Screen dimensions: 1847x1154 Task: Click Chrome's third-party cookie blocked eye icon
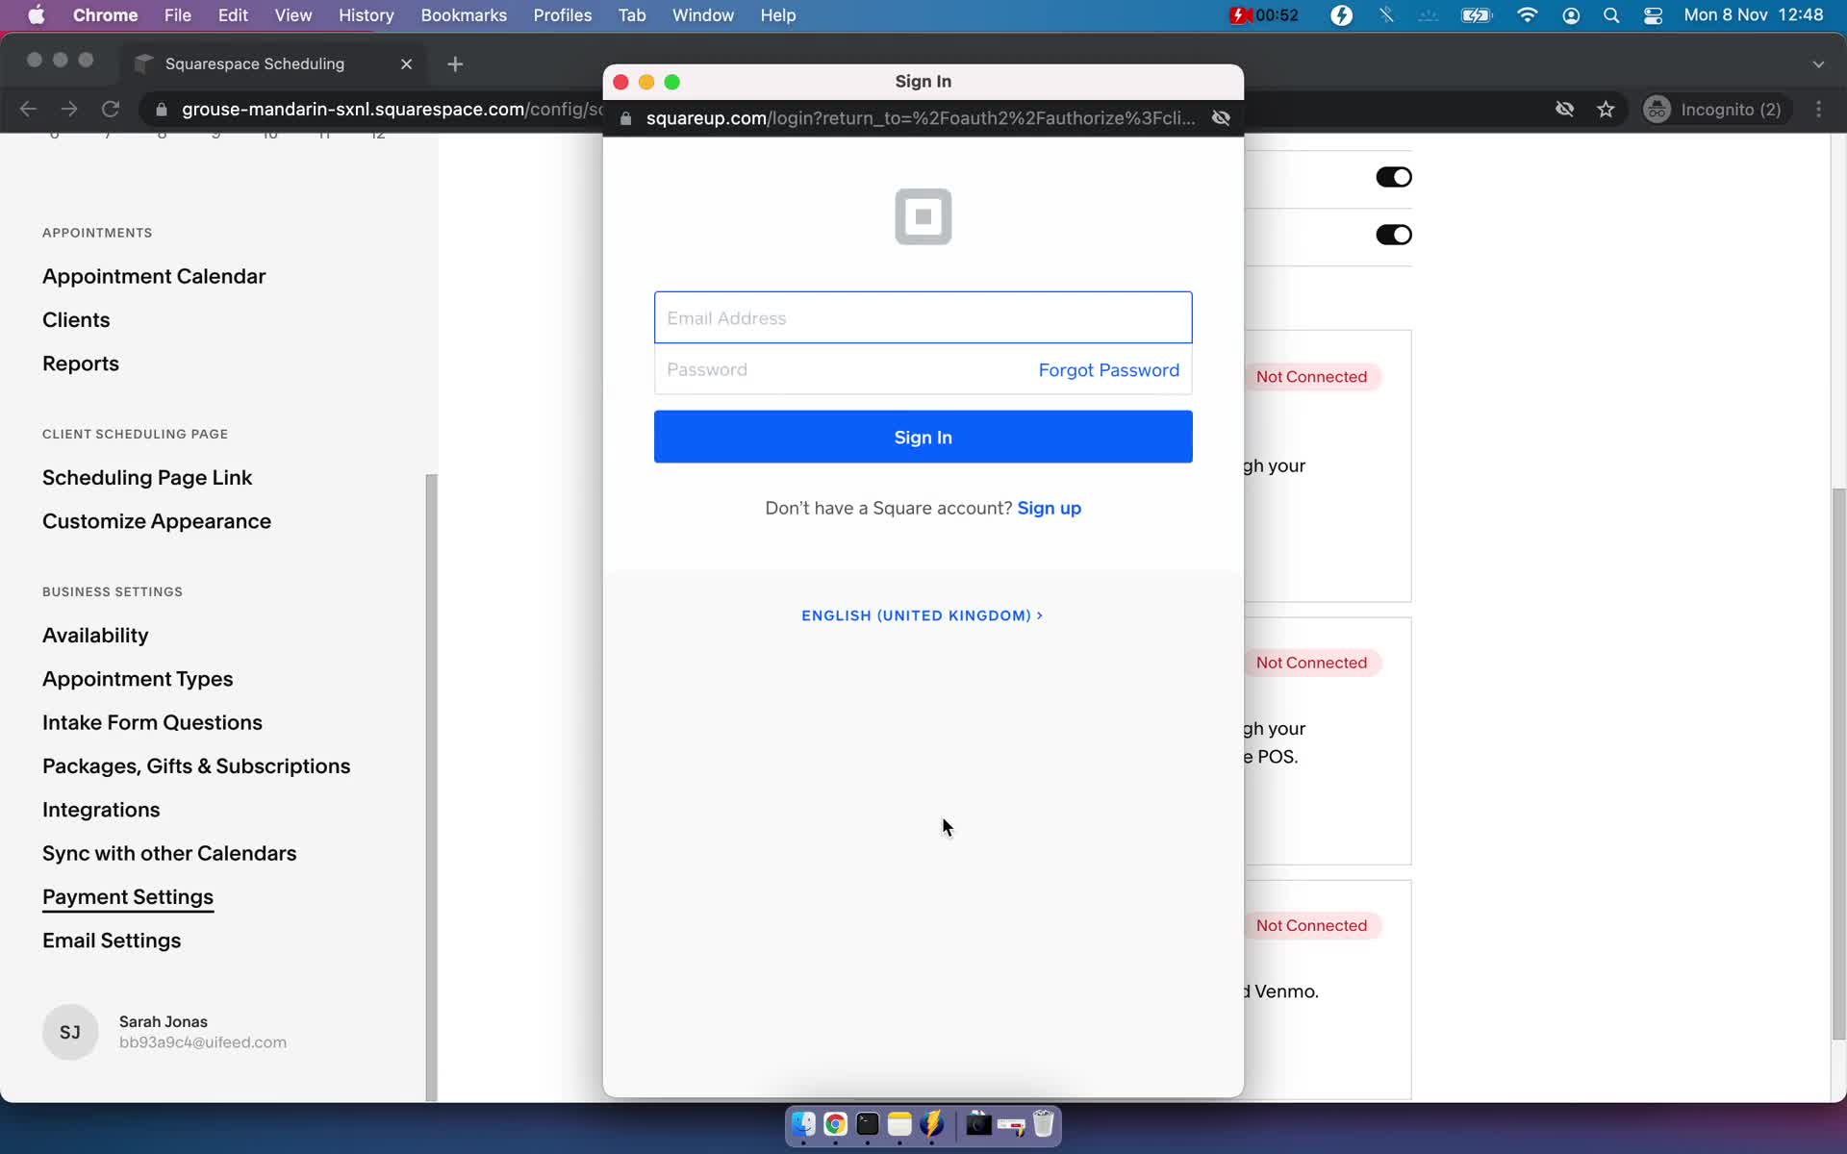(x=1564, y=110)
